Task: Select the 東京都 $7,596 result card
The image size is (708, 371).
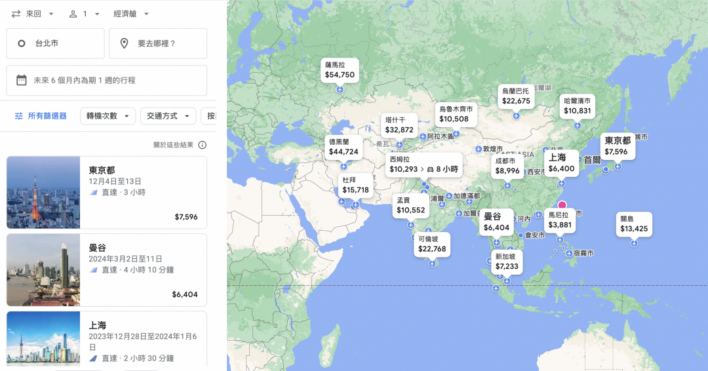Action: click(106, 192)
